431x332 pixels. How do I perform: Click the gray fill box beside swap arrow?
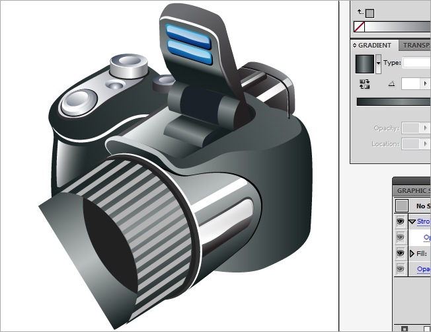pyautogui.click(x=370, y=13)
